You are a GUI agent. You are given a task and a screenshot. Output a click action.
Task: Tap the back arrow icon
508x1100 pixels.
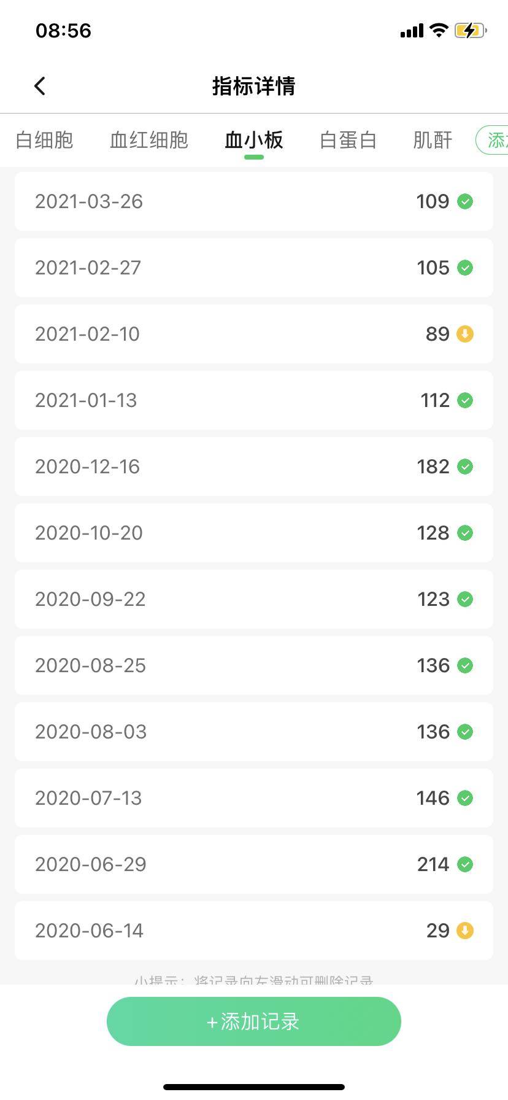40,86
